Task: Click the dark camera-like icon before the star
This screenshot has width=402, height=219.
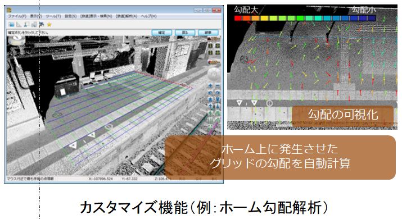Action: pos(42,24)
